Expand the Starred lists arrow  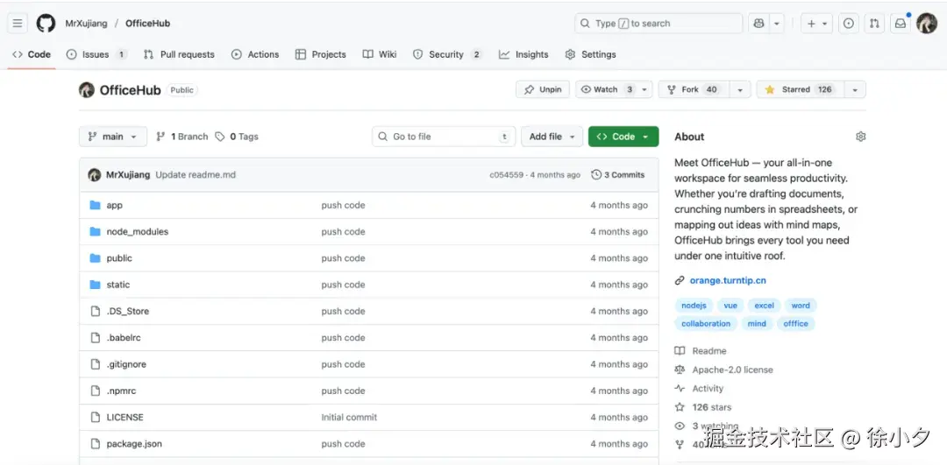point(855,89)
